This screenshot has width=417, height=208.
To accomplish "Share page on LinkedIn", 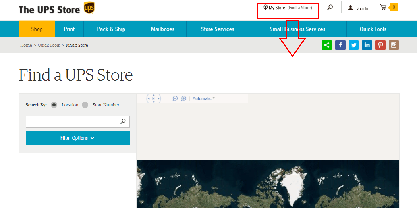I will pyautogui.click(x=367, y=45).
